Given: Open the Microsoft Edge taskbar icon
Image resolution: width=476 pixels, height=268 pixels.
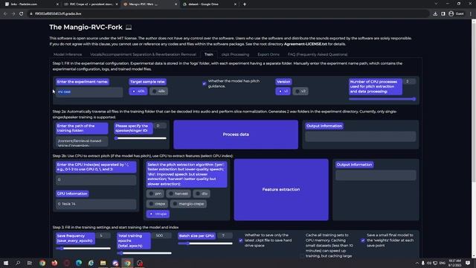Looking at the screenshot, I should pyautogui.click(x=79, y=263).
